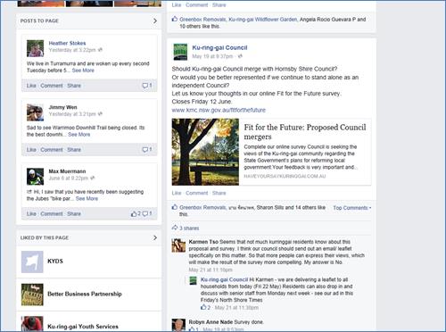446x332 pixels.
Task: Click KYDS page flag icon
Action: [32, 261]
